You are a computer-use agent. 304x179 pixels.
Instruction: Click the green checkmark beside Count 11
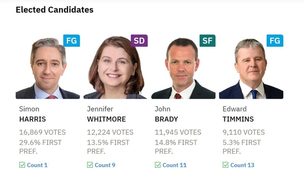pyautogui.click(x=158, y=165)
